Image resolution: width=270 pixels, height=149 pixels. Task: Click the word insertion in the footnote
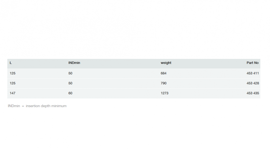tap(33, 106)
